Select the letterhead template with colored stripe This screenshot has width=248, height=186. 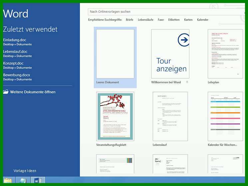click(115, 164)
